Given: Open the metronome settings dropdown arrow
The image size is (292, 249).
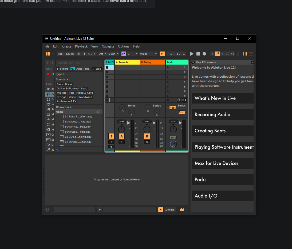Looking at the screenshot, I should coord(105,54).
